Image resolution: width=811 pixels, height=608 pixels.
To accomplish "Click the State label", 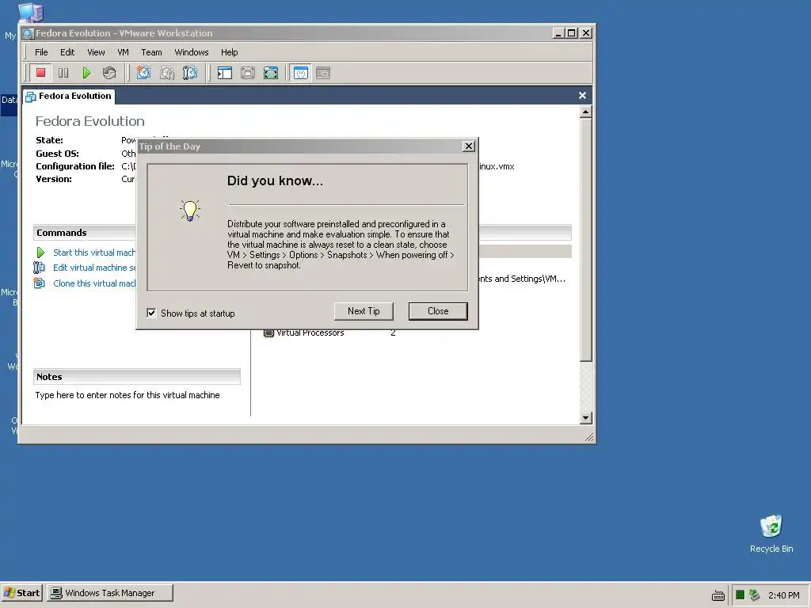I will coord(49,140).
